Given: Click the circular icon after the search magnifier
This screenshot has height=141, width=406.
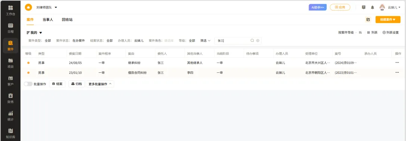Looking at the screenshot, I should click(x=258, y=40).
